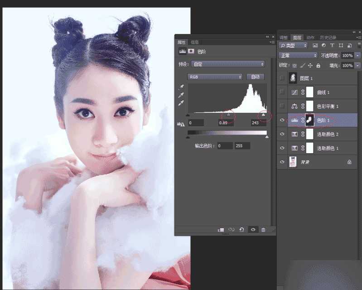
Task: Click the view previous state icon
Action: [x=232, y=229]
